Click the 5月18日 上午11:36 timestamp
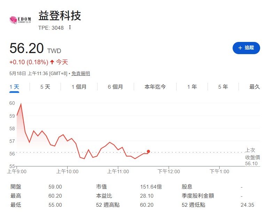 [x=29, y=74]
